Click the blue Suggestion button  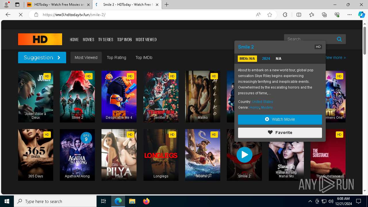point(42,57)
